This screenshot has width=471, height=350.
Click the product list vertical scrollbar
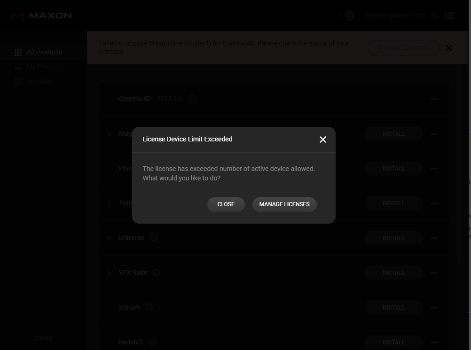(x=459, y=165)
